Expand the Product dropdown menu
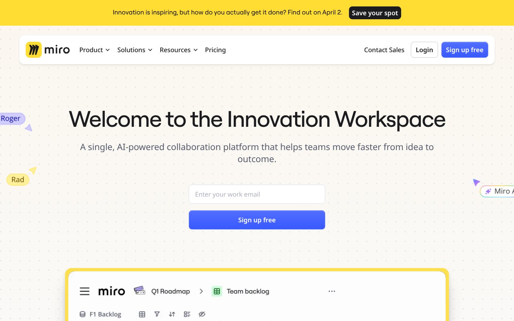This screenshot has width=514, height=321. [x=94, y=50]
